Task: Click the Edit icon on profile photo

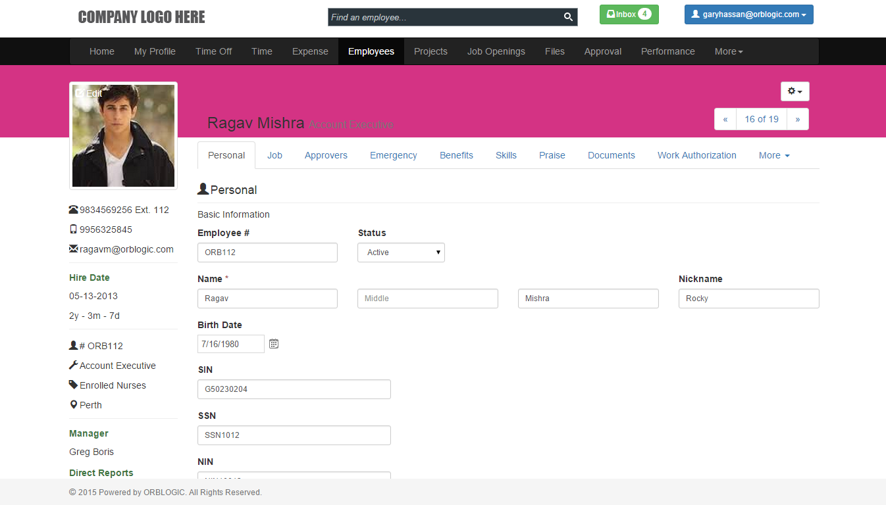Action: click(80, 93)
